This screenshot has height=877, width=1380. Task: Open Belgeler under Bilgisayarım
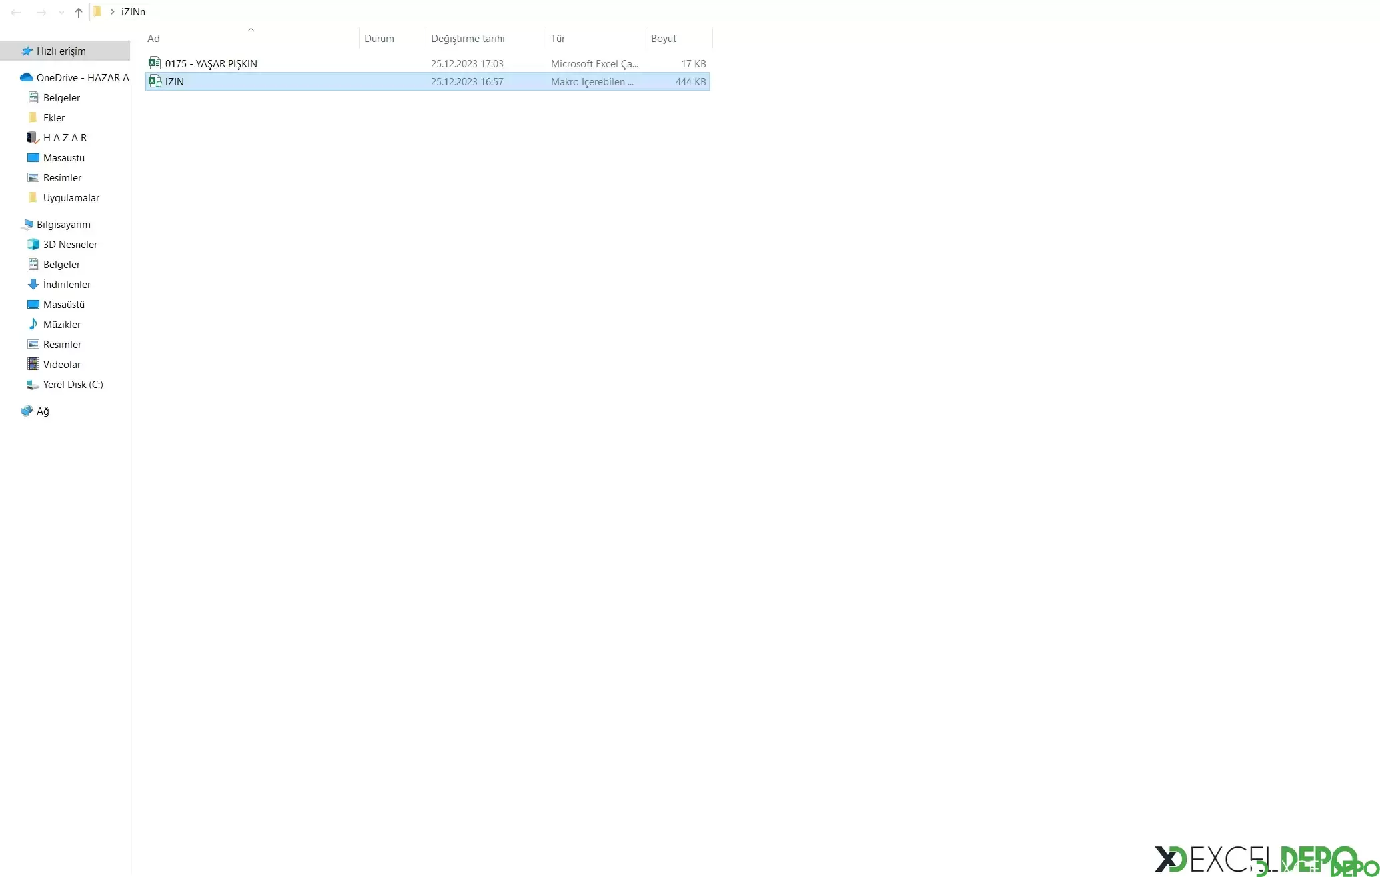[61, 264]
